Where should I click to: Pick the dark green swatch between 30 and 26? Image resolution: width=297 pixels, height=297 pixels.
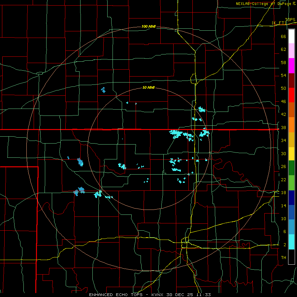pyautogui.click(x=291, y=168)
